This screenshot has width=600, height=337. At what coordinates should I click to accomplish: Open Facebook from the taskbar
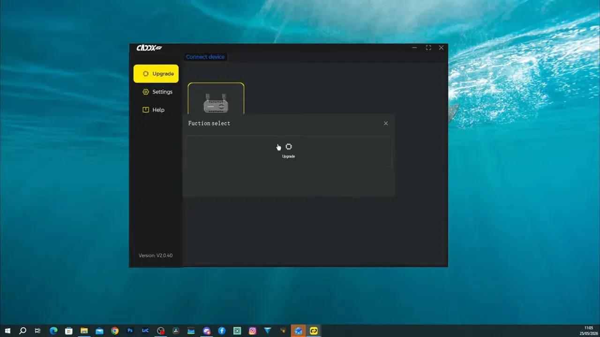222,331
